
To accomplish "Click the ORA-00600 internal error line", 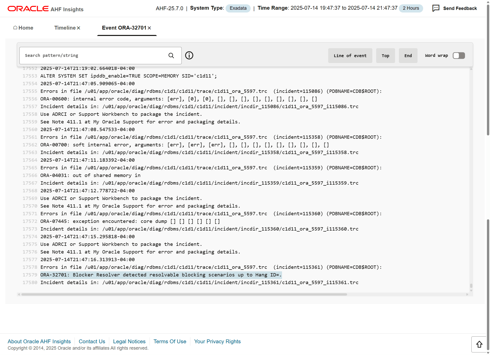I will (x=179, y=99).
